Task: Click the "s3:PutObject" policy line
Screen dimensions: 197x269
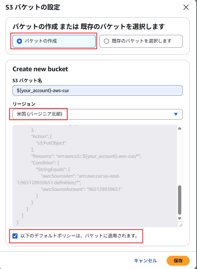Action: (x=51, y=143)
